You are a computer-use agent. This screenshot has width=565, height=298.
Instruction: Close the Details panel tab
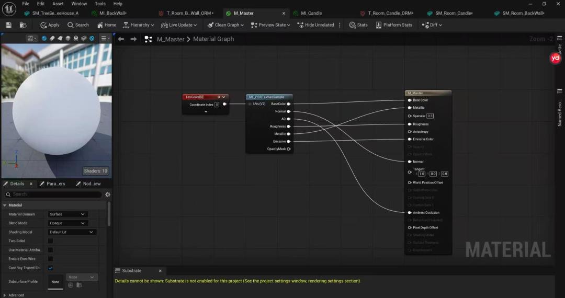click(x=31, y=184)
